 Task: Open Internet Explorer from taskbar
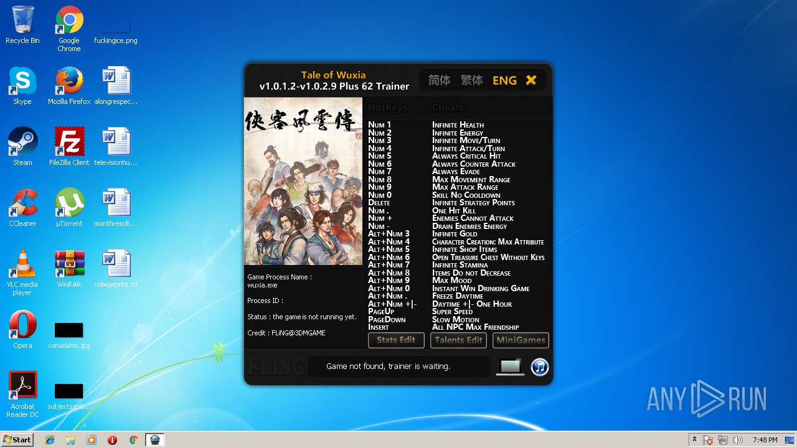(x=50, y=440)
